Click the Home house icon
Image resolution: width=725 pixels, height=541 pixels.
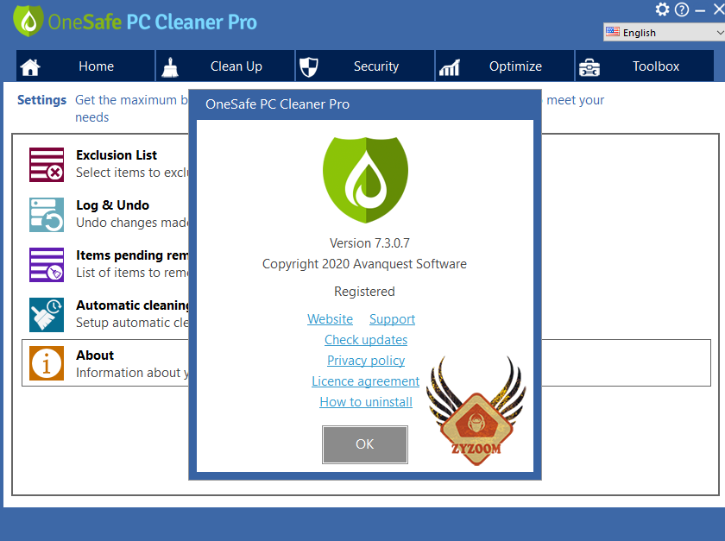click(30, 67)
